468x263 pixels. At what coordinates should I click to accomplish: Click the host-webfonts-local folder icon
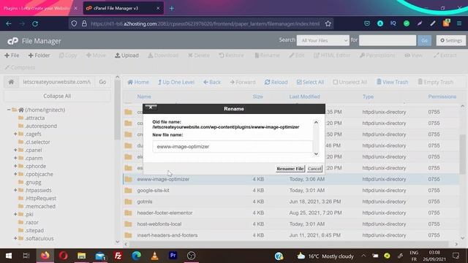pos(129,224)
